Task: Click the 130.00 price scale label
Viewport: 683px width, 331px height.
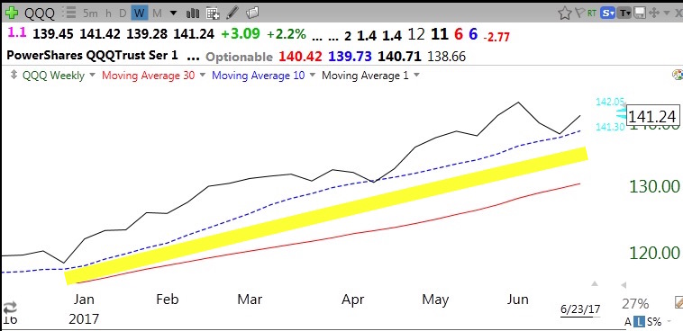Action: [654, 186]
